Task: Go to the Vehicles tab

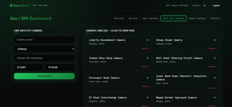Action: pyautogui.click(x=215, y=18)
